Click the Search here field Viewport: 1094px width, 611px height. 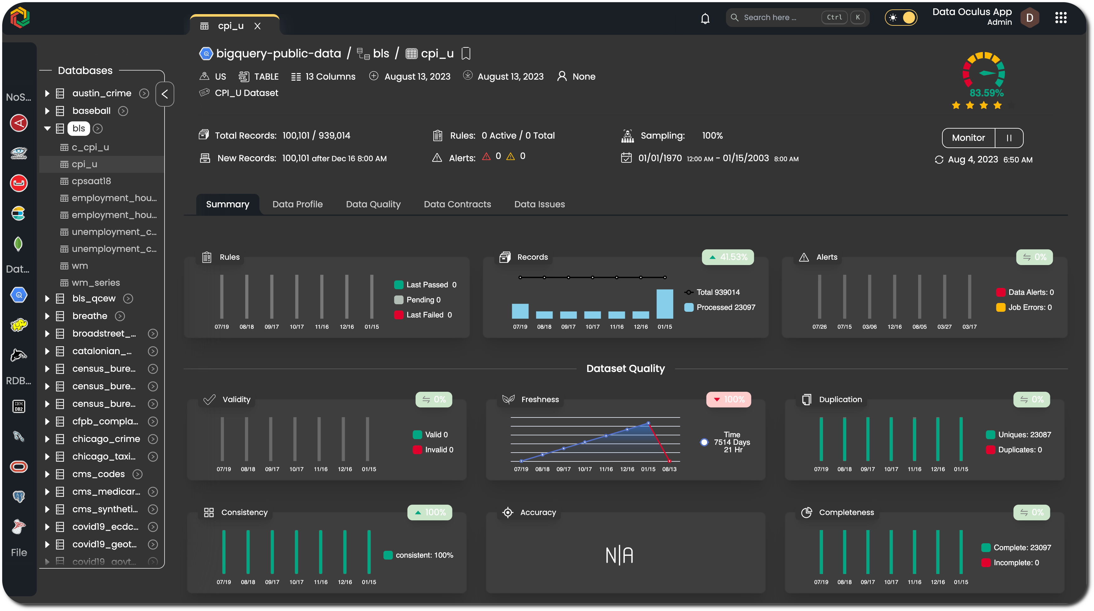[797, 17]
